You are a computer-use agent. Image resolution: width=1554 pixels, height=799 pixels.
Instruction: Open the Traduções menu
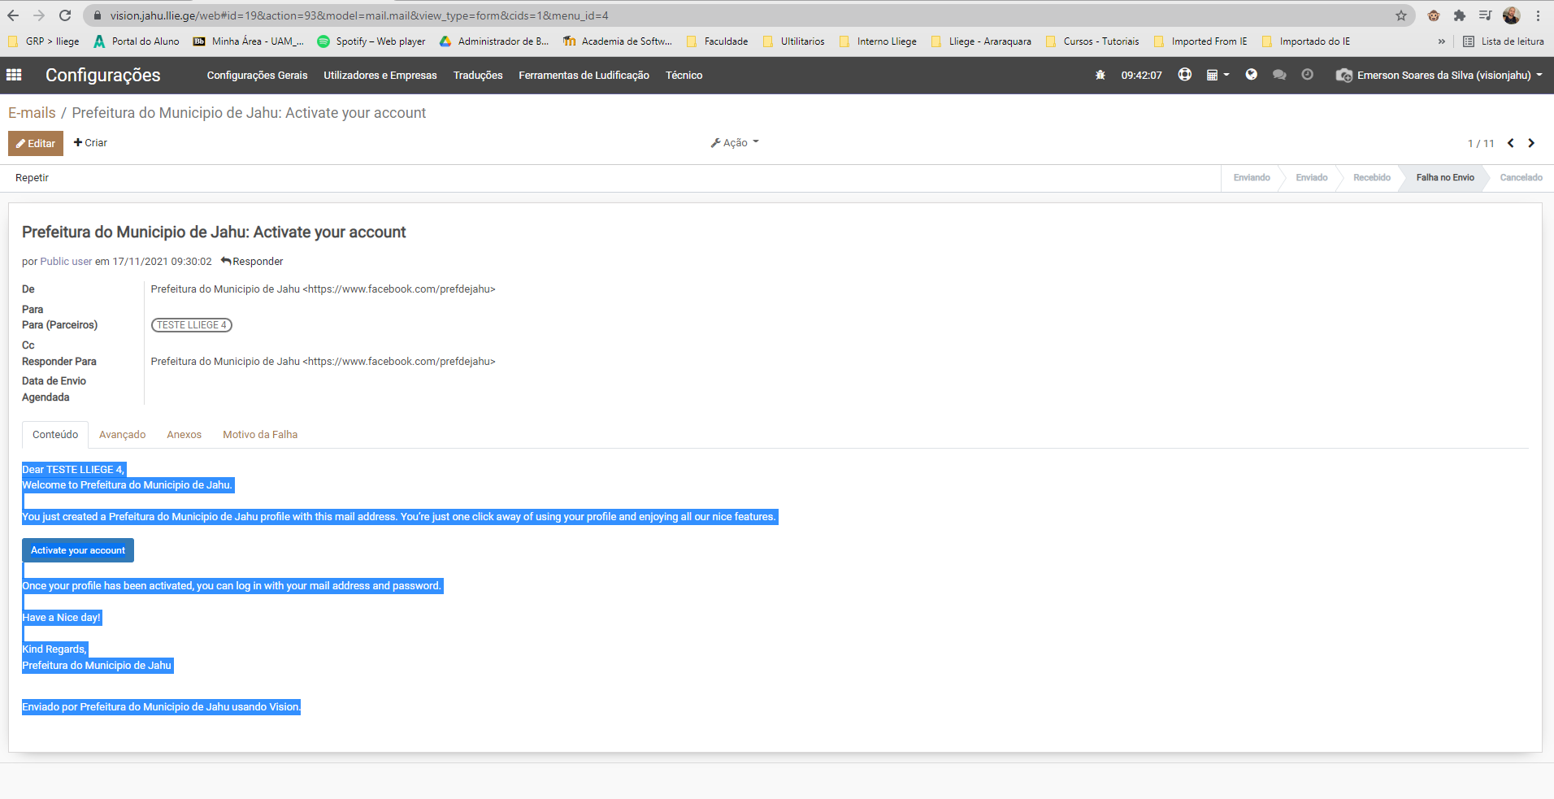(478, 75)
